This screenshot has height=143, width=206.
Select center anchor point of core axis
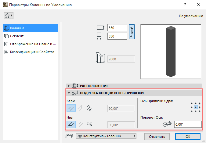pyautogui.click(x=196, y=107)
